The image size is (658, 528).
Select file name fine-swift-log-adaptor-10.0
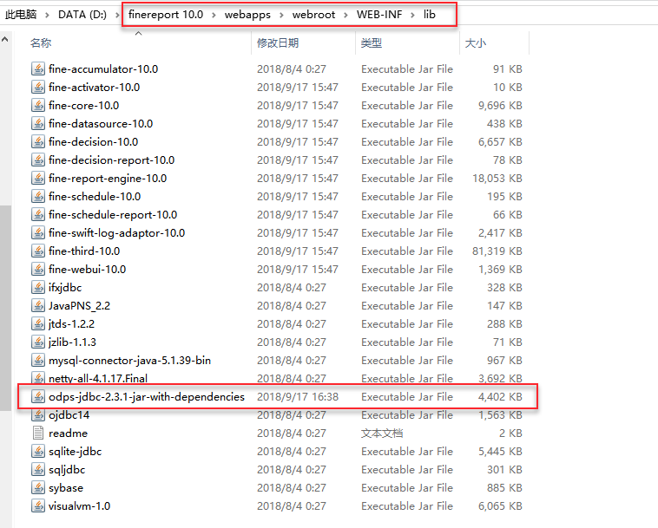[116, 233]
